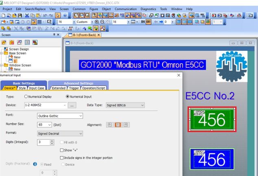Open the Trigger tab

coord(74,88)
